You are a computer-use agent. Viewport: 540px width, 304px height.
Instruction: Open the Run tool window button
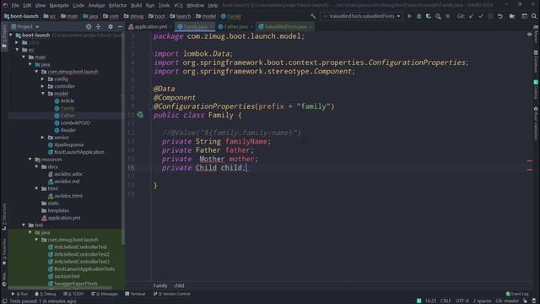point(19,294)
